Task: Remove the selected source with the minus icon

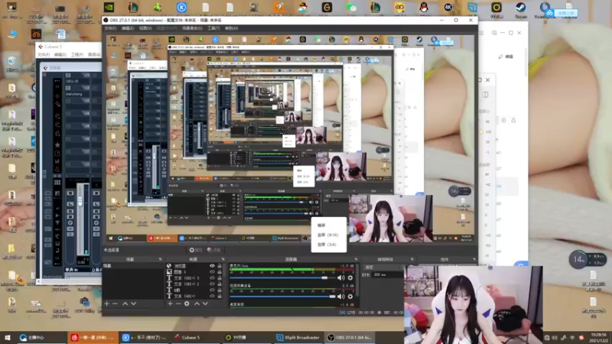Action: tap(178, 303)
